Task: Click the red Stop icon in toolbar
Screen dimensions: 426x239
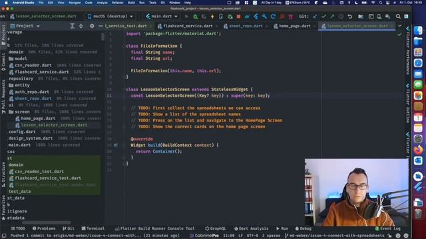Action: click(238, 17)
